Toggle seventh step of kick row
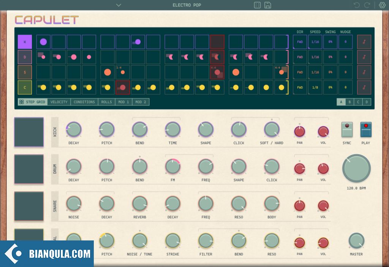This screenshot has width=389, height=267. [138, 42]
